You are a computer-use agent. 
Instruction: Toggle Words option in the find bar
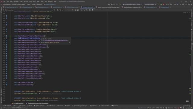click(x=60, y=10)
